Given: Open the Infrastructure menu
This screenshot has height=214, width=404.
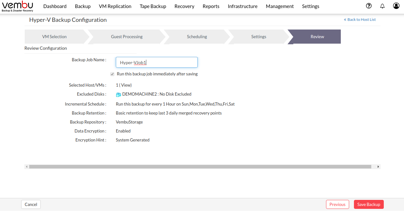Looking at the screenshot, I should click(243, 6).
